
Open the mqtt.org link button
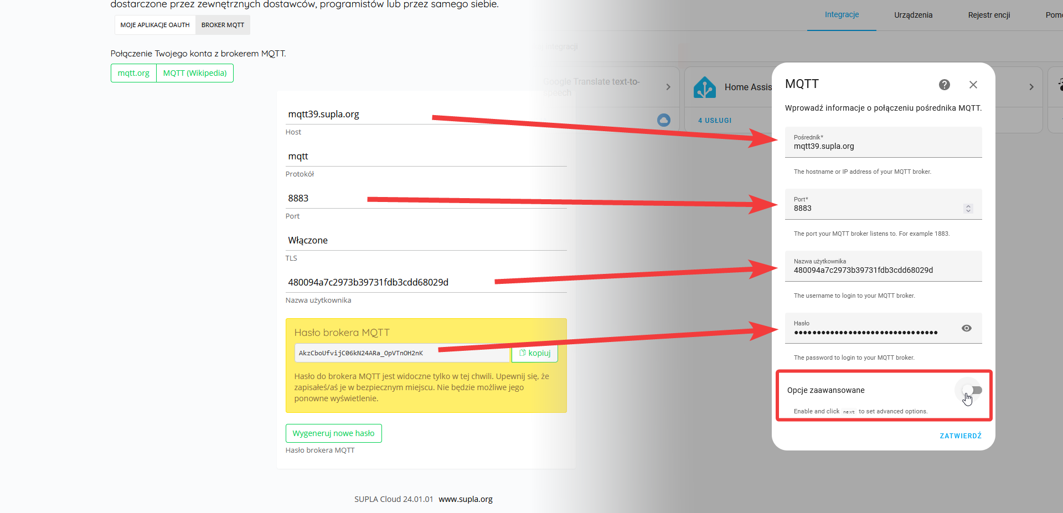coord(133,73)
